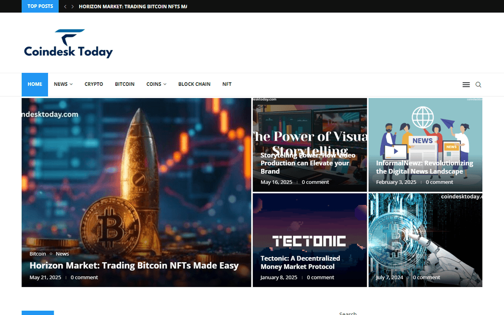Click the Coindesk Today logo
Viewport: 504px width, 315px height.
(68, 44)
